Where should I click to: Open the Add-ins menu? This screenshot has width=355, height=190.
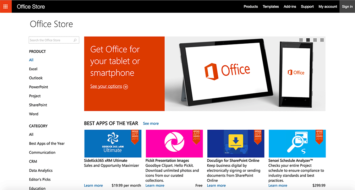tap(290, 6)
